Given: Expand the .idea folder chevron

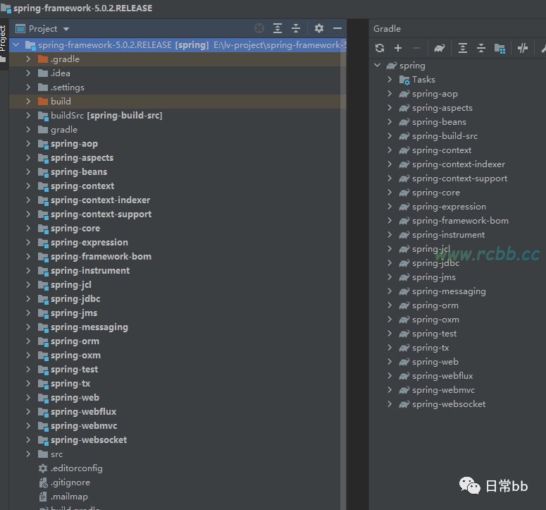Looking at the screenshot, I should (28, 73).
